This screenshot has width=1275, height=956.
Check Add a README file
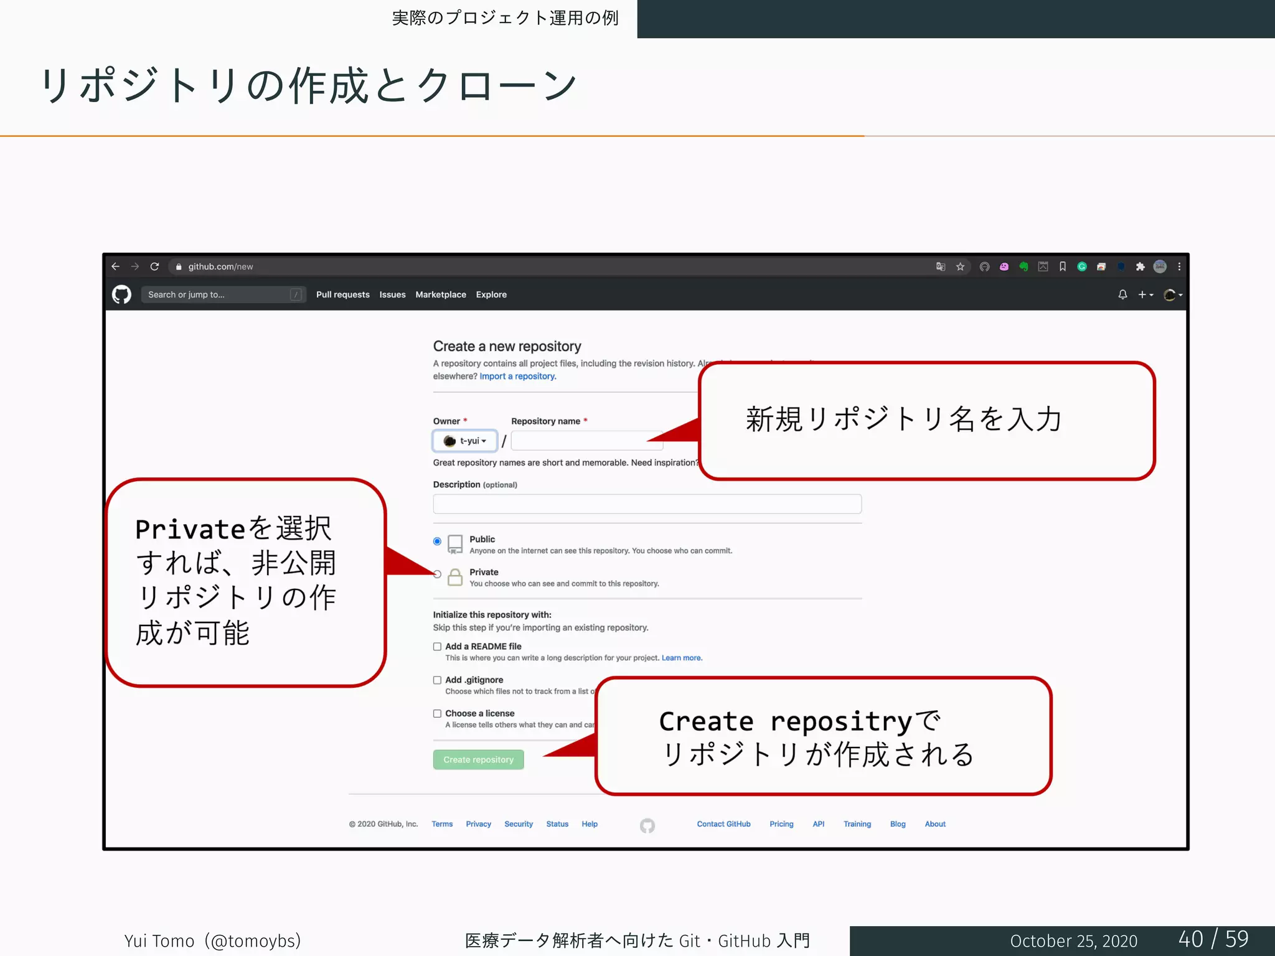click(x=437, y=647)
